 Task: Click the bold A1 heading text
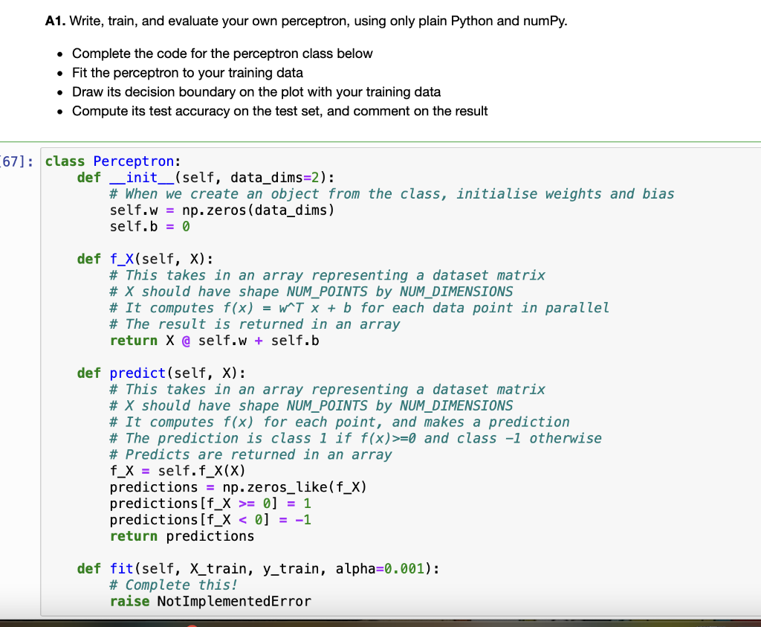[x=53, y=21]
